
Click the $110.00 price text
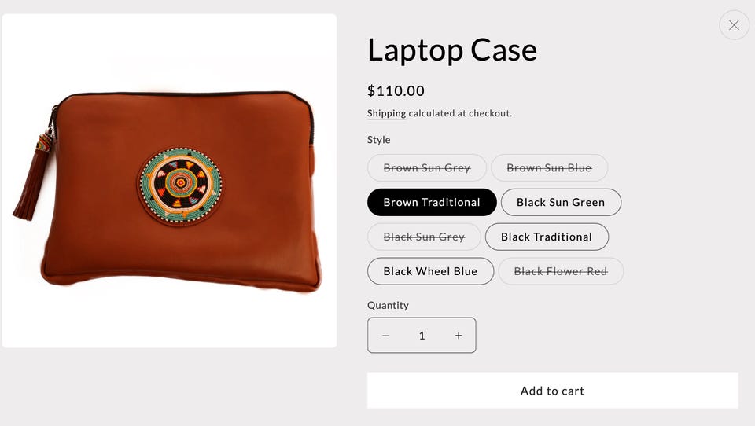click(396, 91)
